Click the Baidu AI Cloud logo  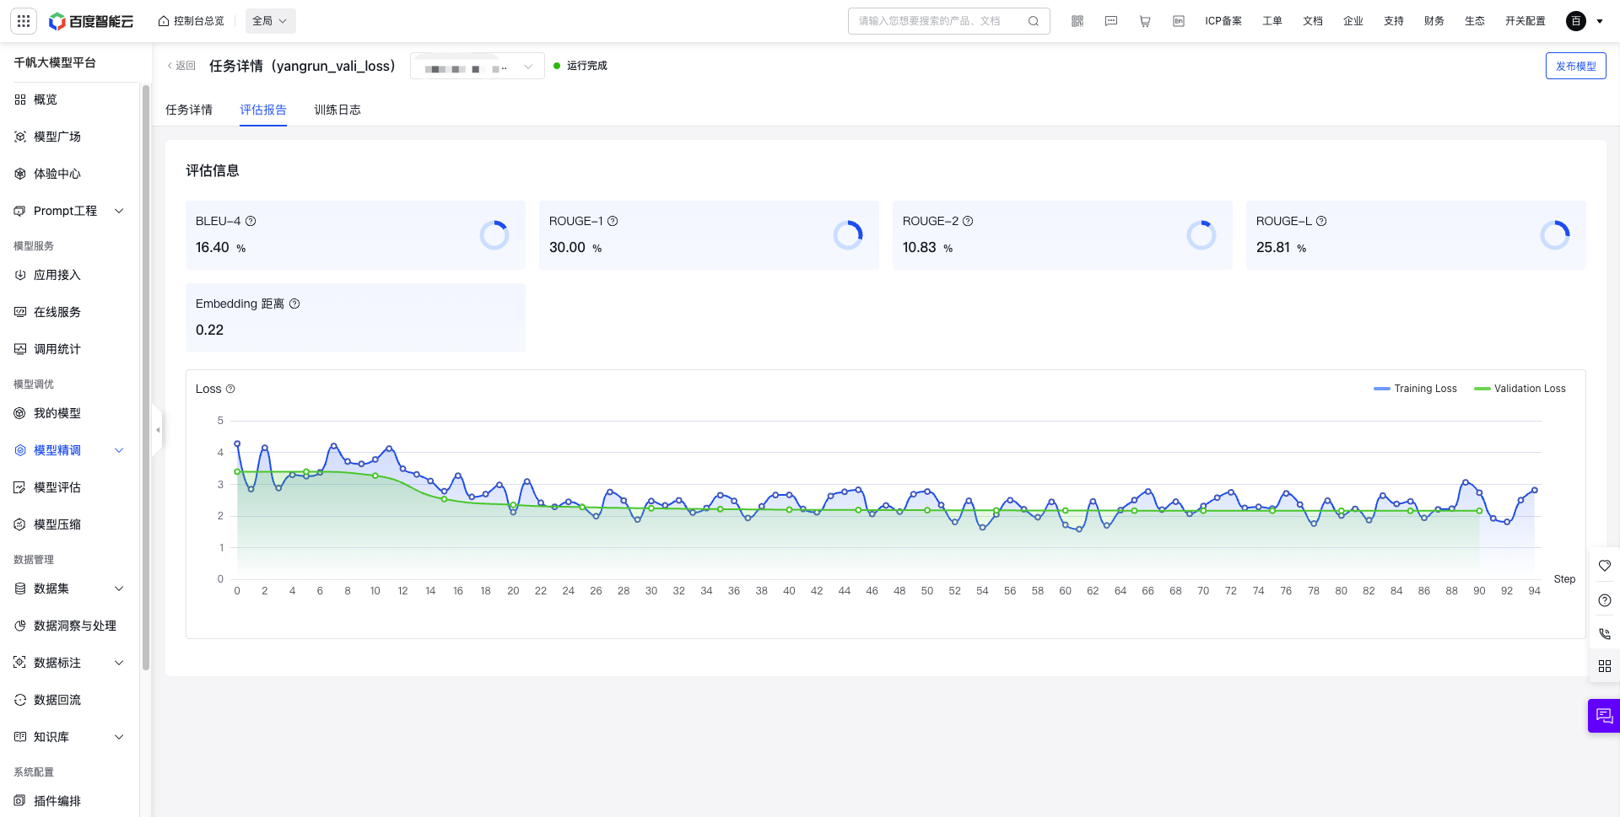[x=91, y=21]
